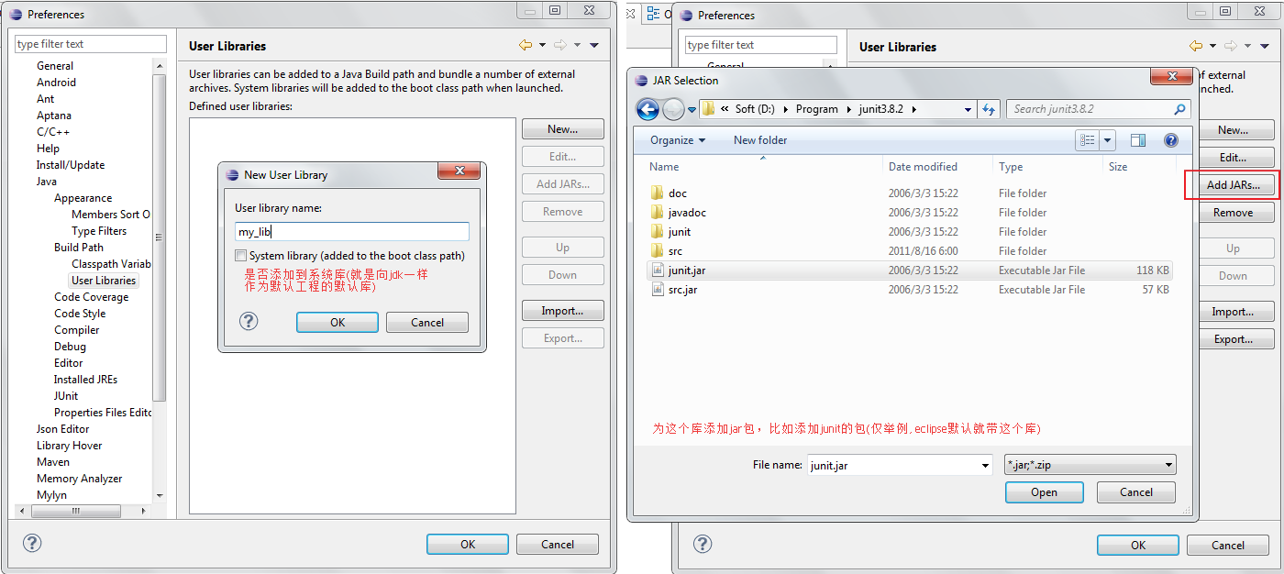Click Cancel at bottom of right Preferences
1284x574 pixels.
(x=1228, y=545)
